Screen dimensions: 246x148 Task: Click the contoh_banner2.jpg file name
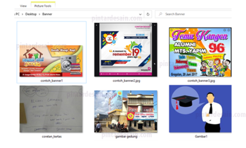click(x=126, y=81)
